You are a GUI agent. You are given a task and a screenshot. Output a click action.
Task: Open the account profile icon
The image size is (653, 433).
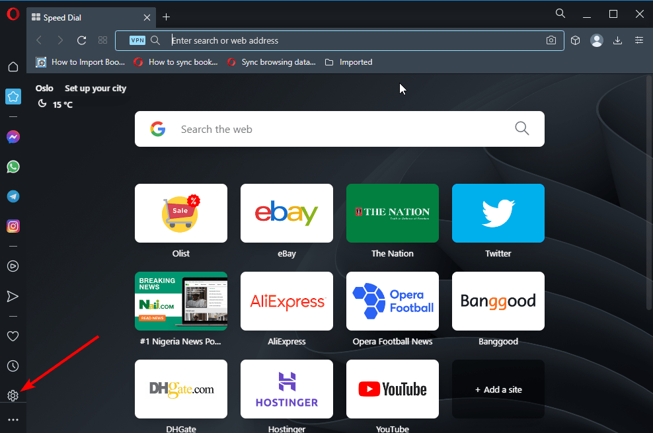pos(597,40)
